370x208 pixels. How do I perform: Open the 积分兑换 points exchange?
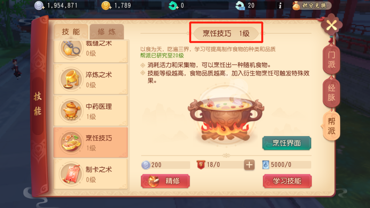pyautogui.click(x=311, y=5)
